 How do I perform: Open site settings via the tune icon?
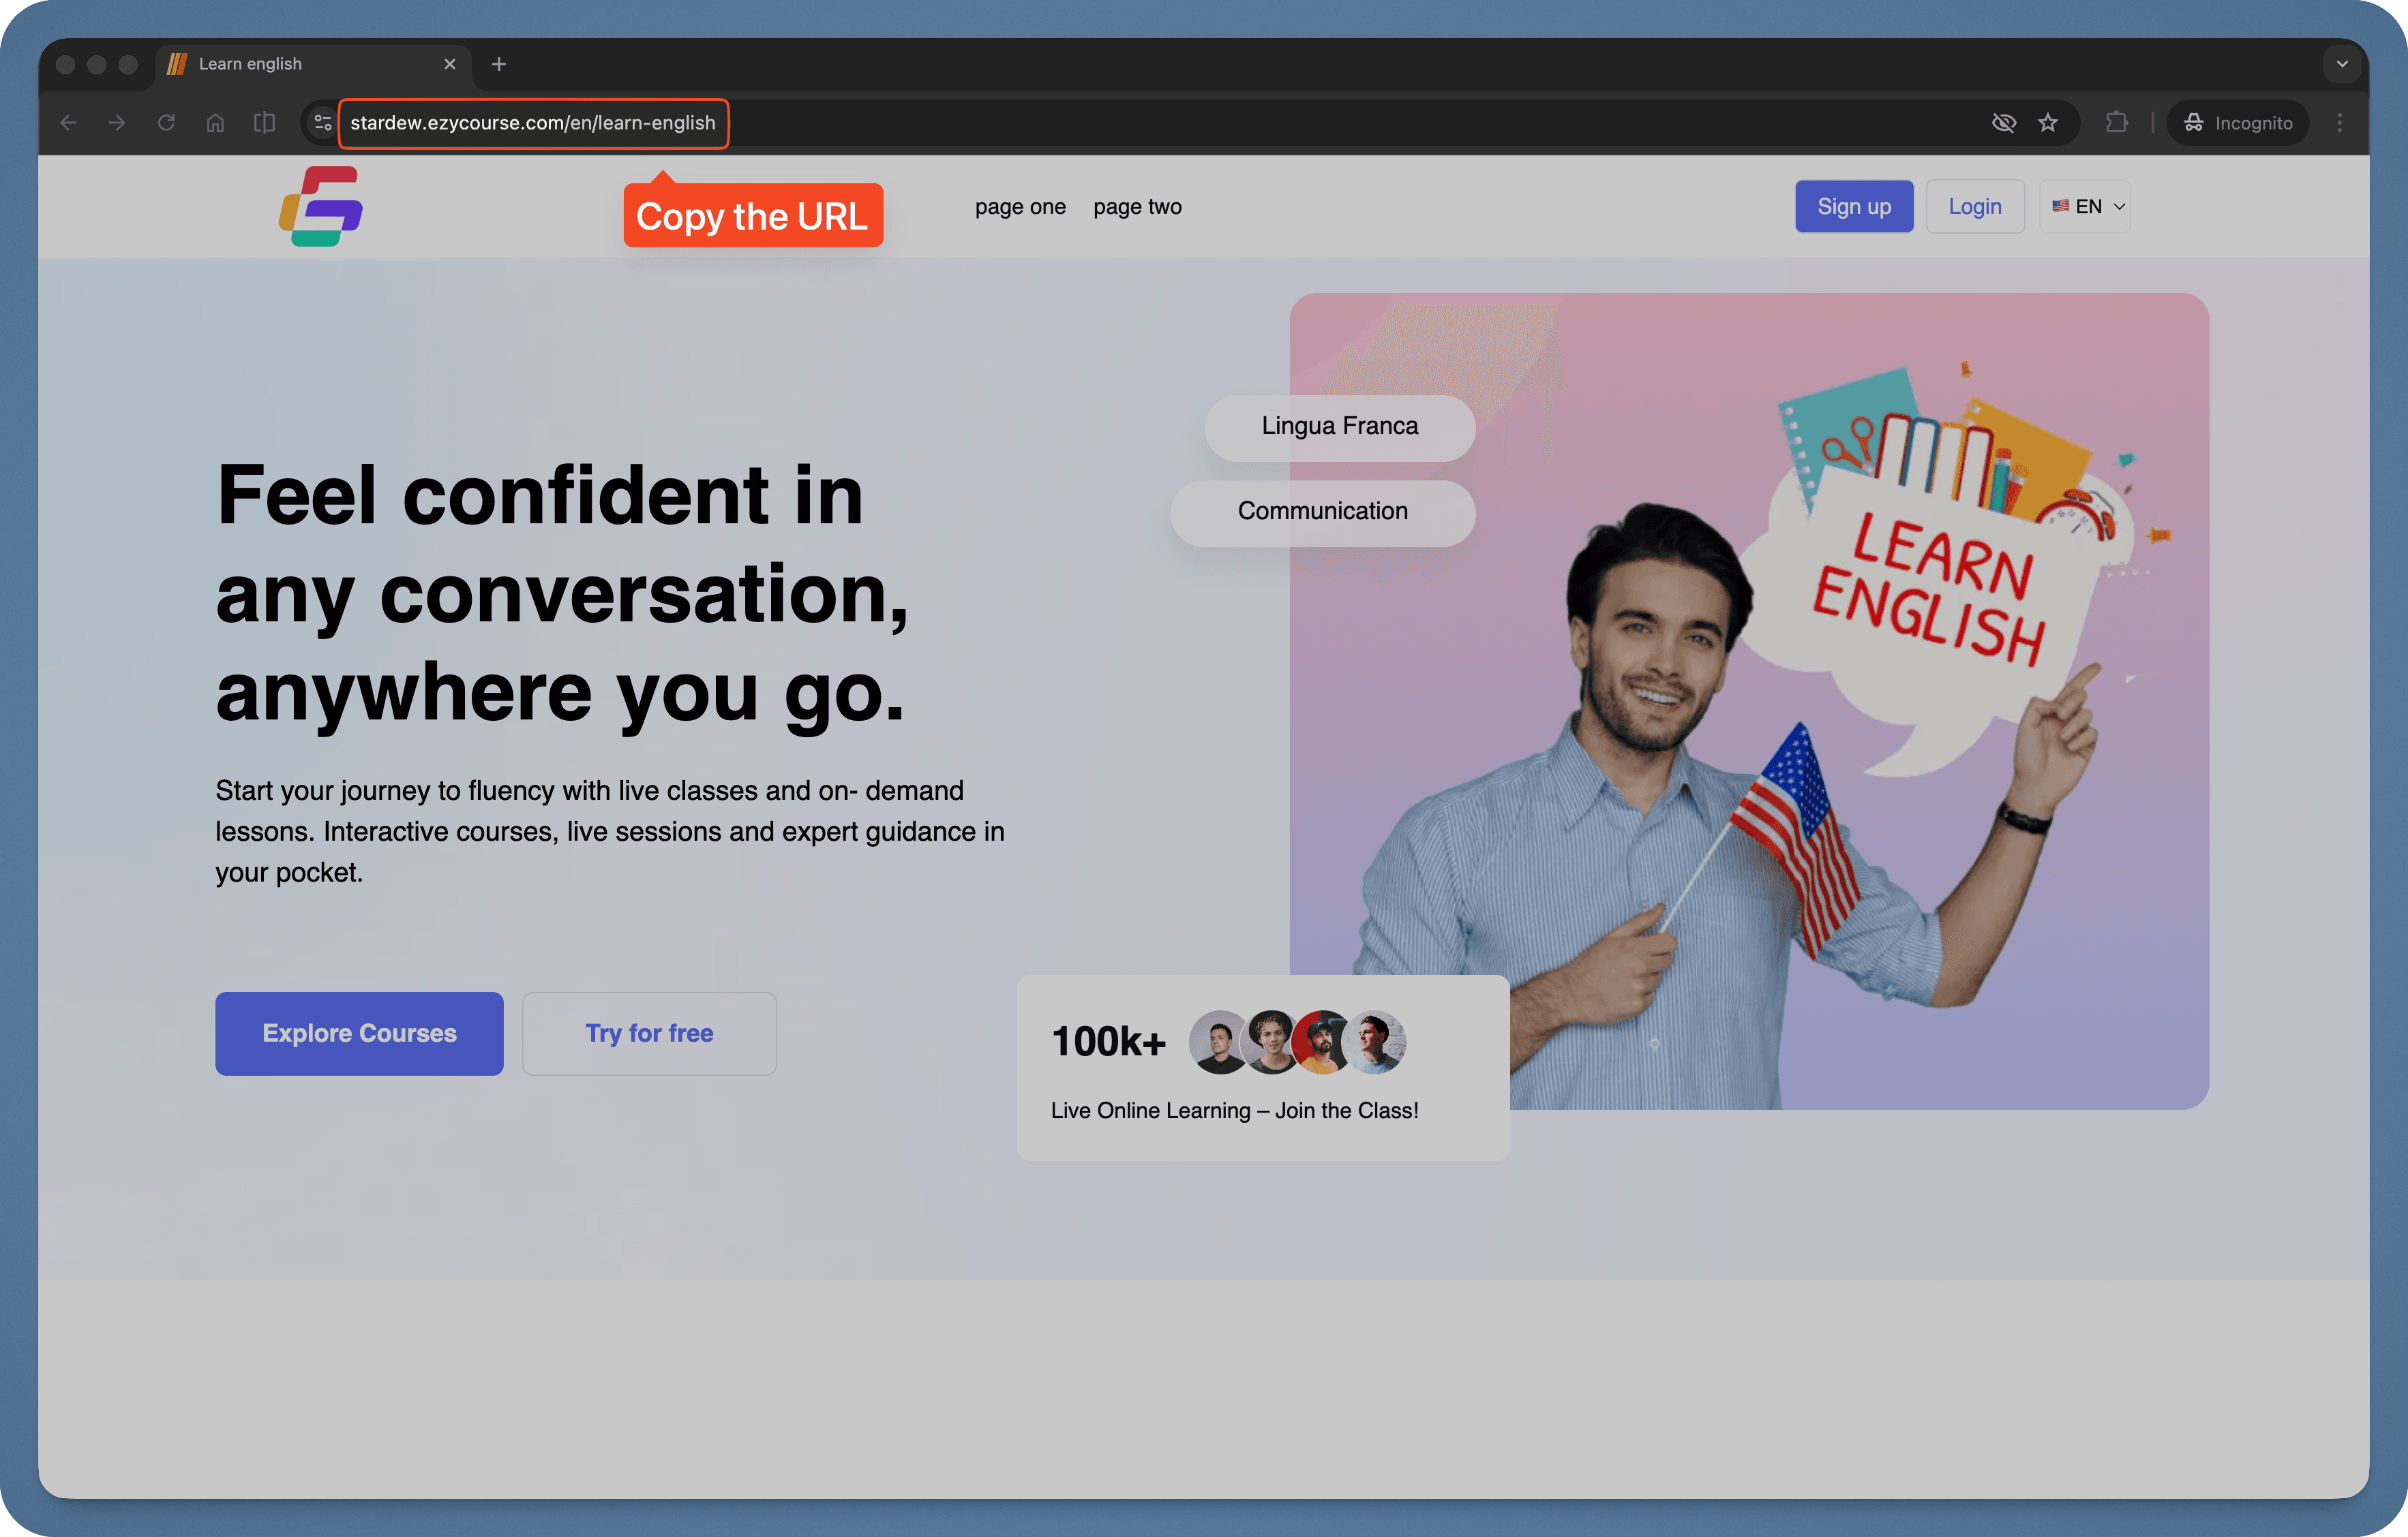322,122
